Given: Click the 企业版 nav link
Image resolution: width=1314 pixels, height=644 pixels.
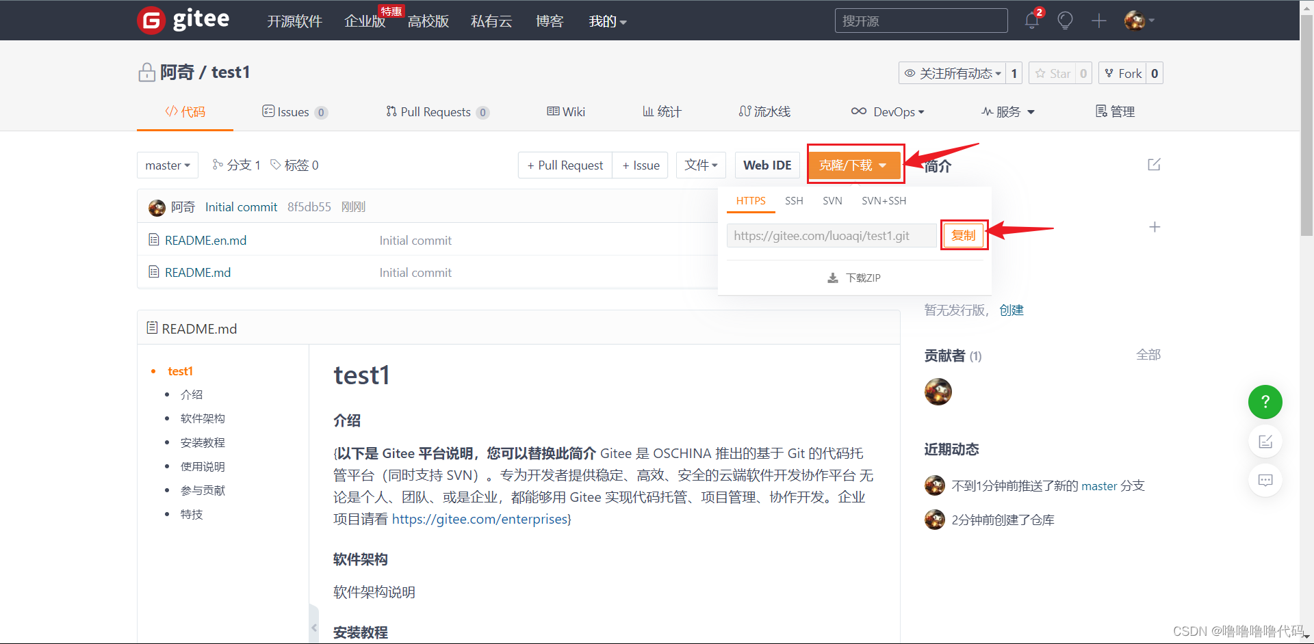Looking at the screenshot, I should [365, 21].
